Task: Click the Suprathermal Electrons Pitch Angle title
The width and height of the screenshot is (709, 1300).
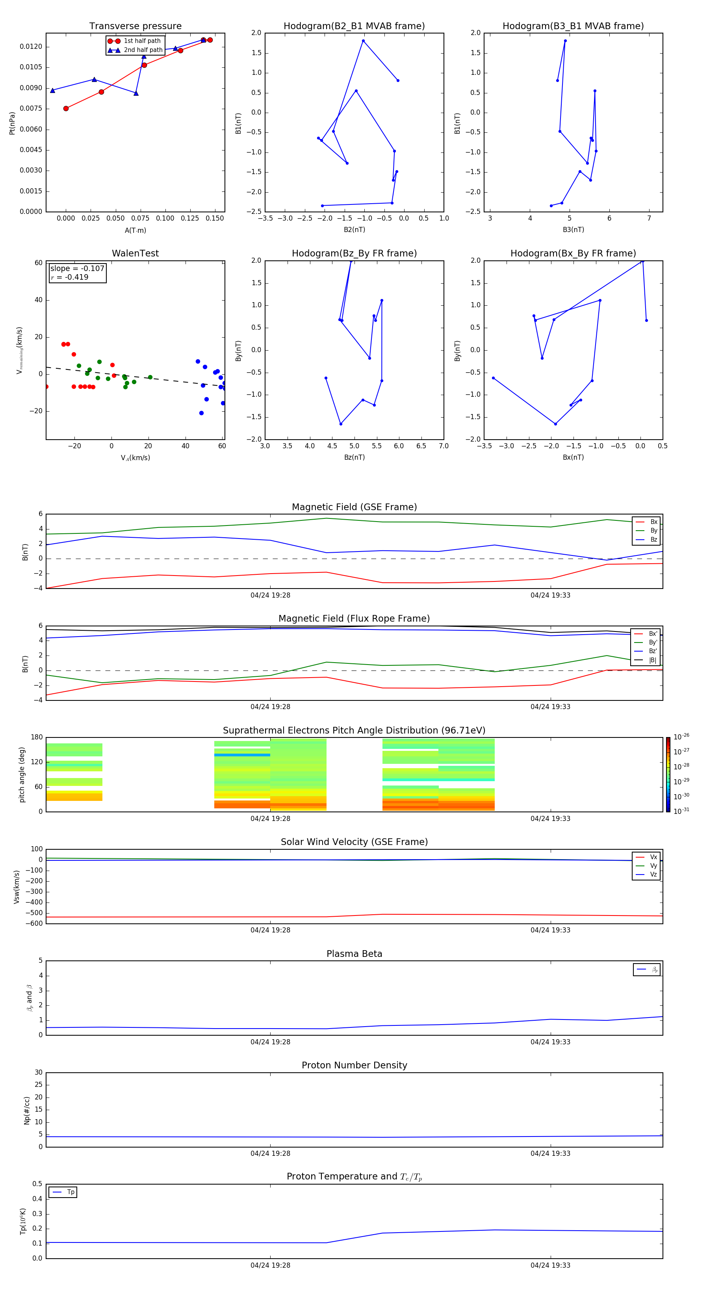Action: tap(354, 731)
